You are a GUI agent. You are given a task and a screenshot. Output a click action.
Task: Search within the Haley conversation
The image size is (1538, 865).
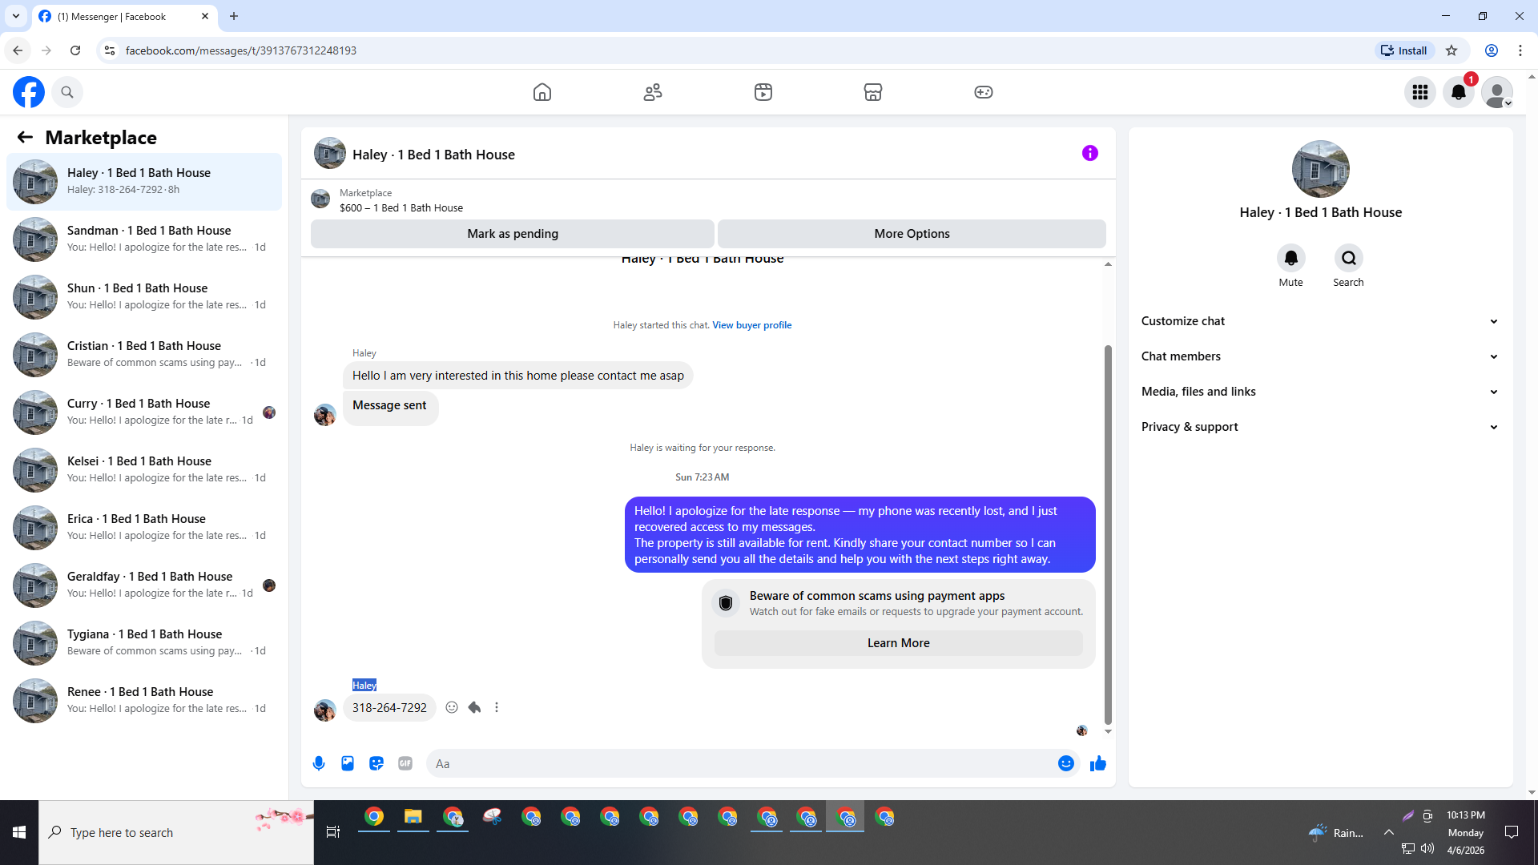[x=1349, y=258]
